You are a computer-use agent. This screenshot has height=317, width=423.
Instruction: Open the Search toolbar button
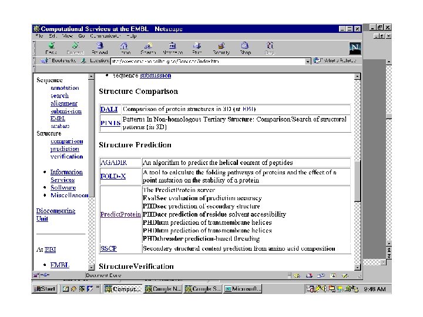pyautogui.click(x=148, y=49)
